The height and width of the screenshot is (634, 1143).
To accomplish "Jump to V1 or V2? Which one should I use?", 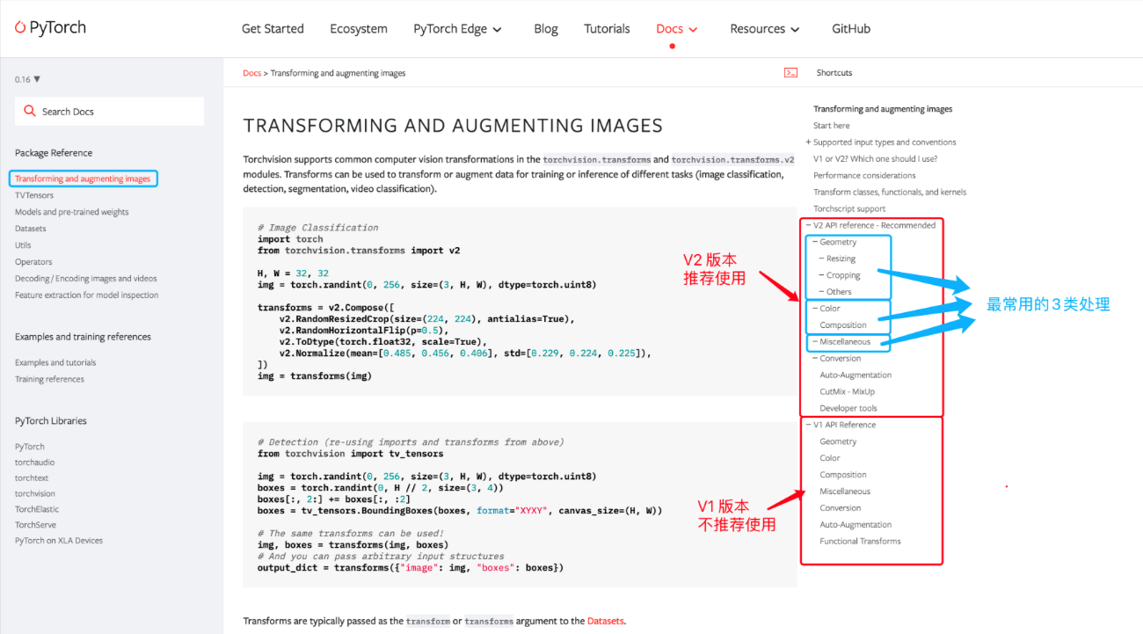I will coord(876,159).
